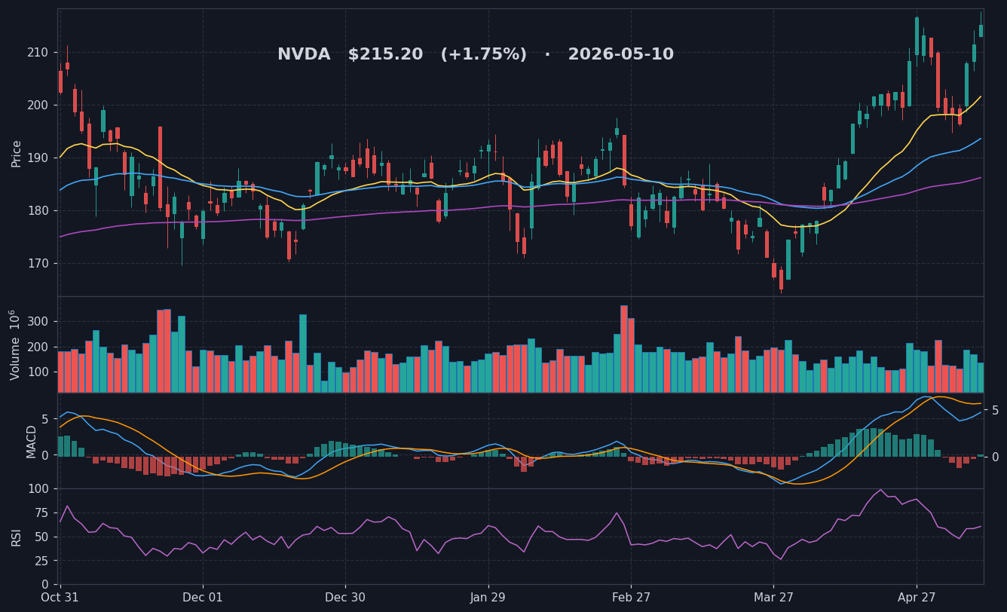
Task: Click the 5 tick on right MACD axis
Action: pyautogui.click(x=995, y=411)
